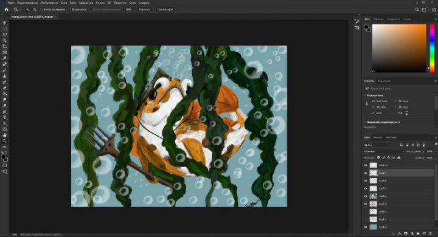Switch to the Каналы tab
438x237 pixels.
click(378, 137)
